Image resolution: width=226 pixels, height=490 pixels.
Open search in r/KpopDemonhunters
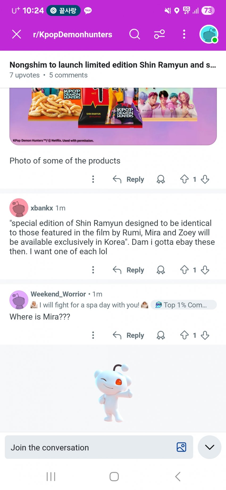point(135,34)
